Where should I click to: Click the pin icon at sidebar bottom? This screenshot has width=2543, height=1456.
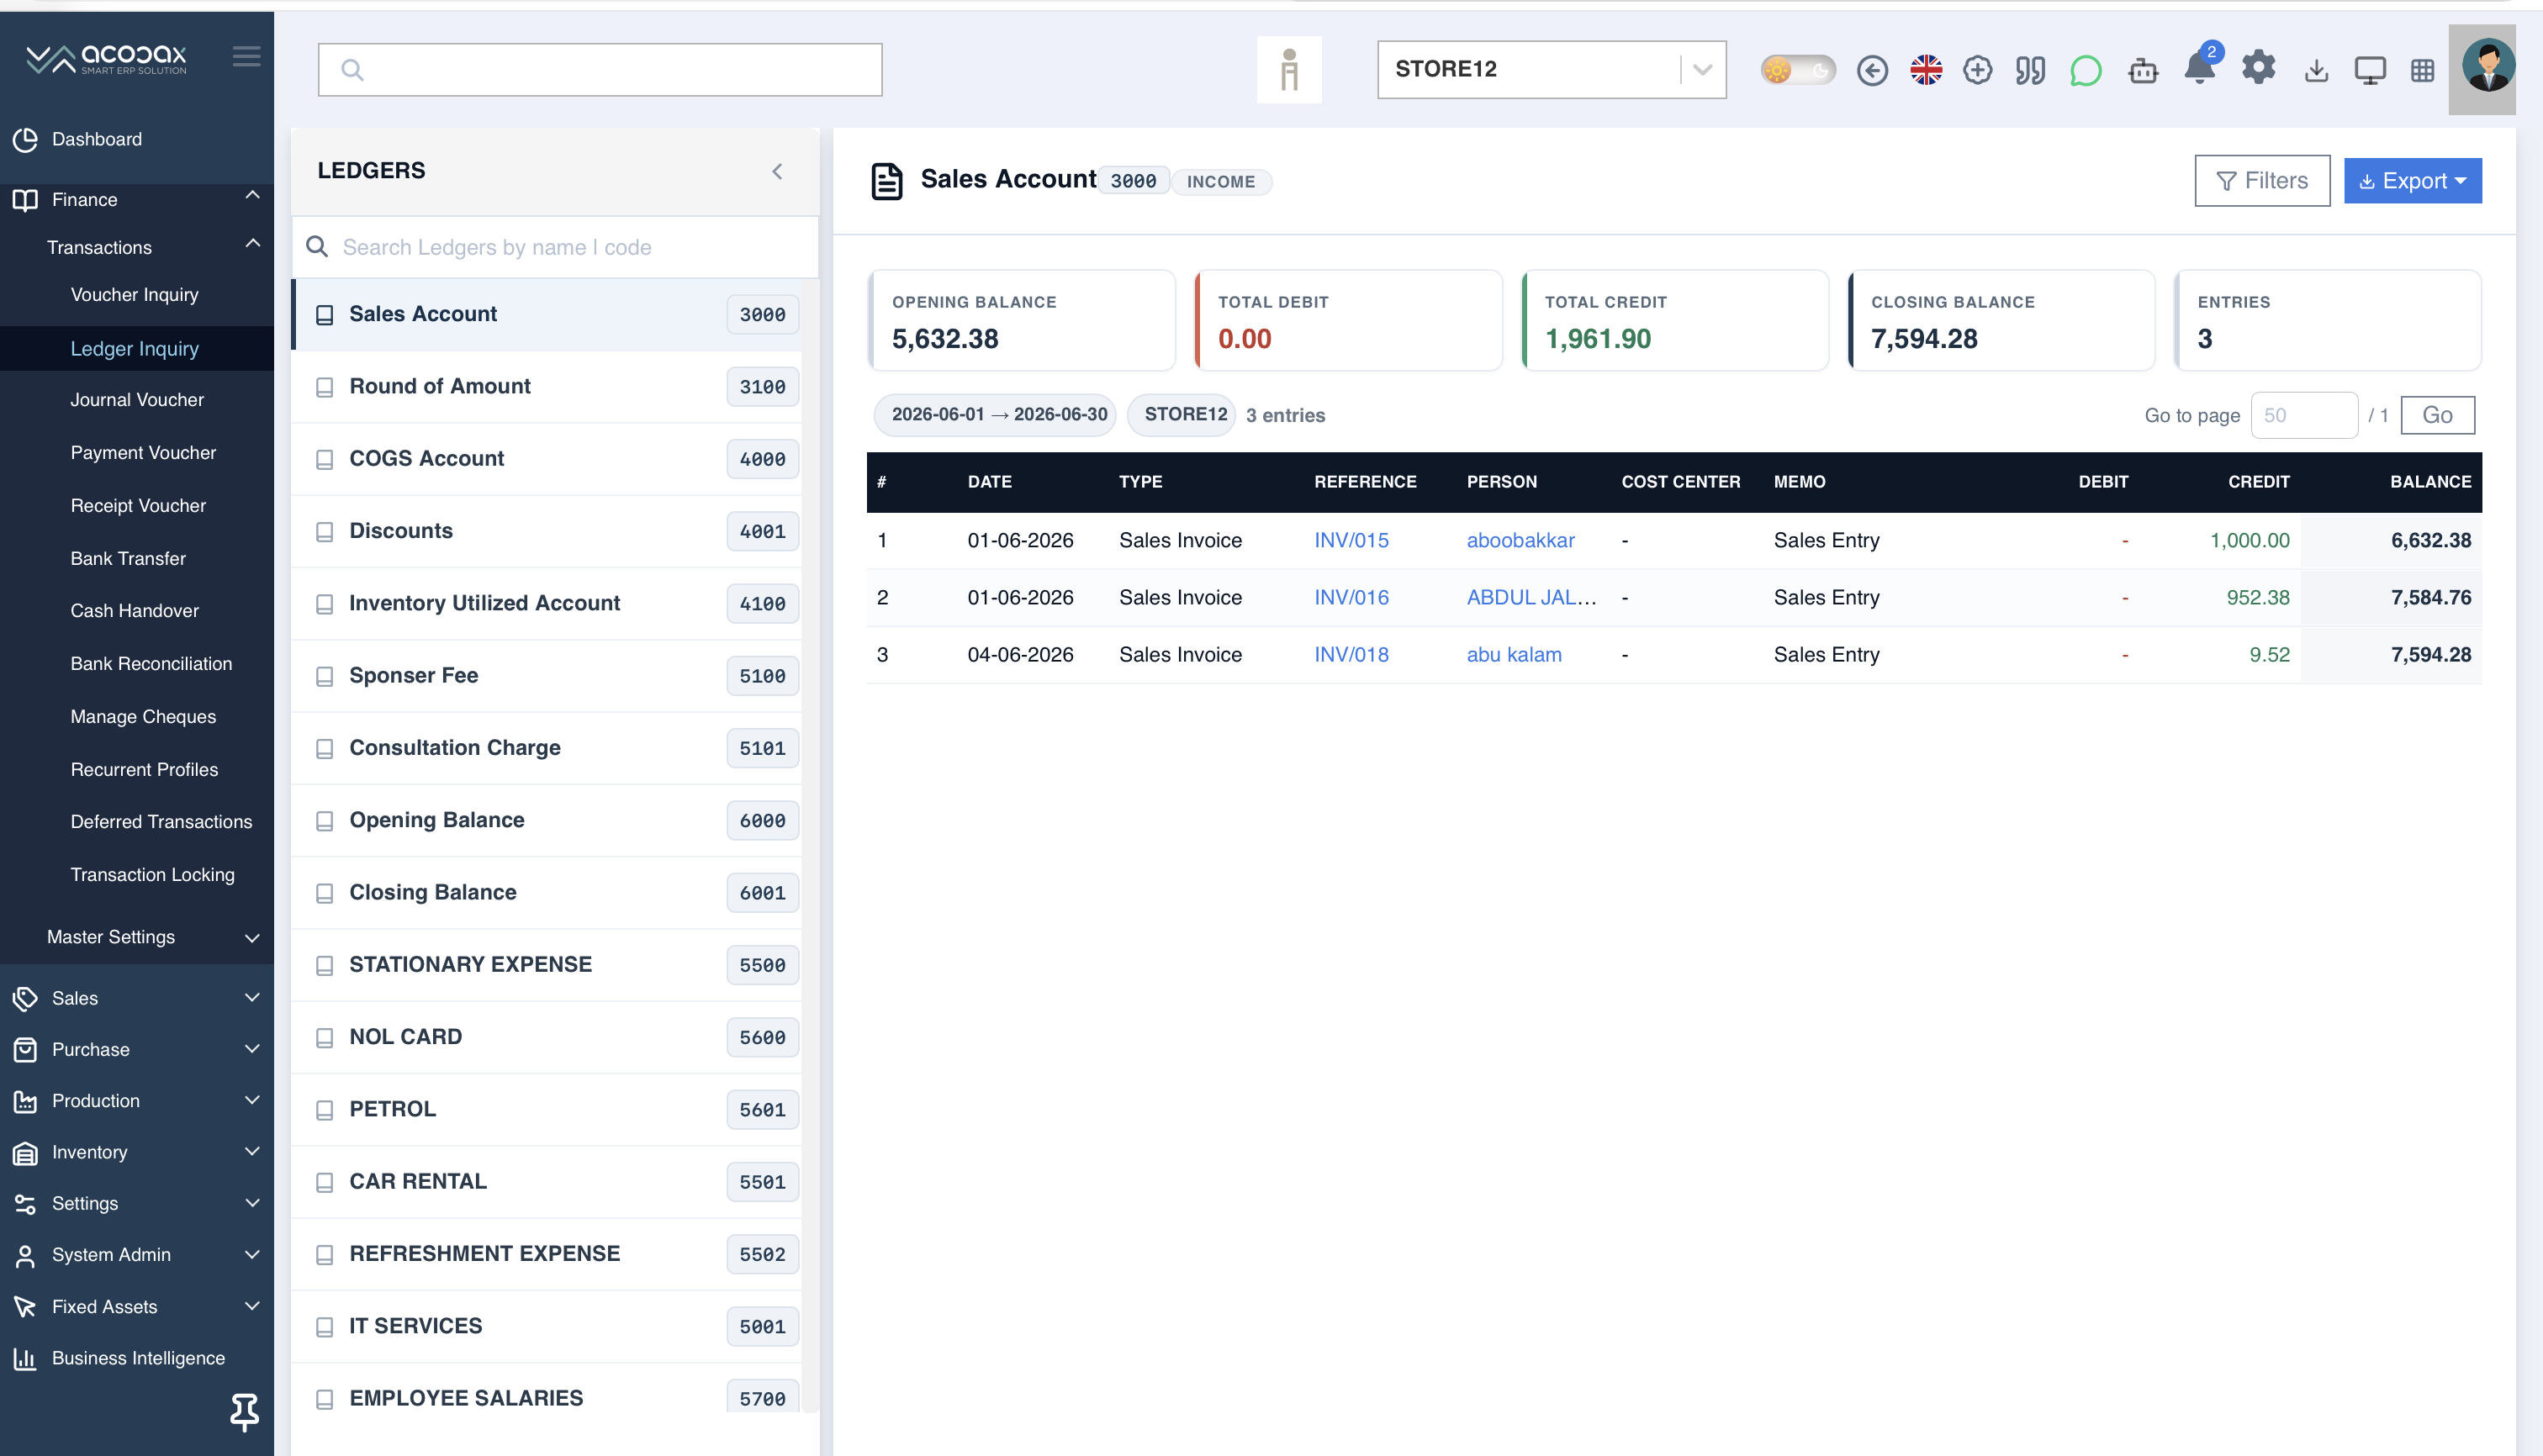coord(244,1411)
